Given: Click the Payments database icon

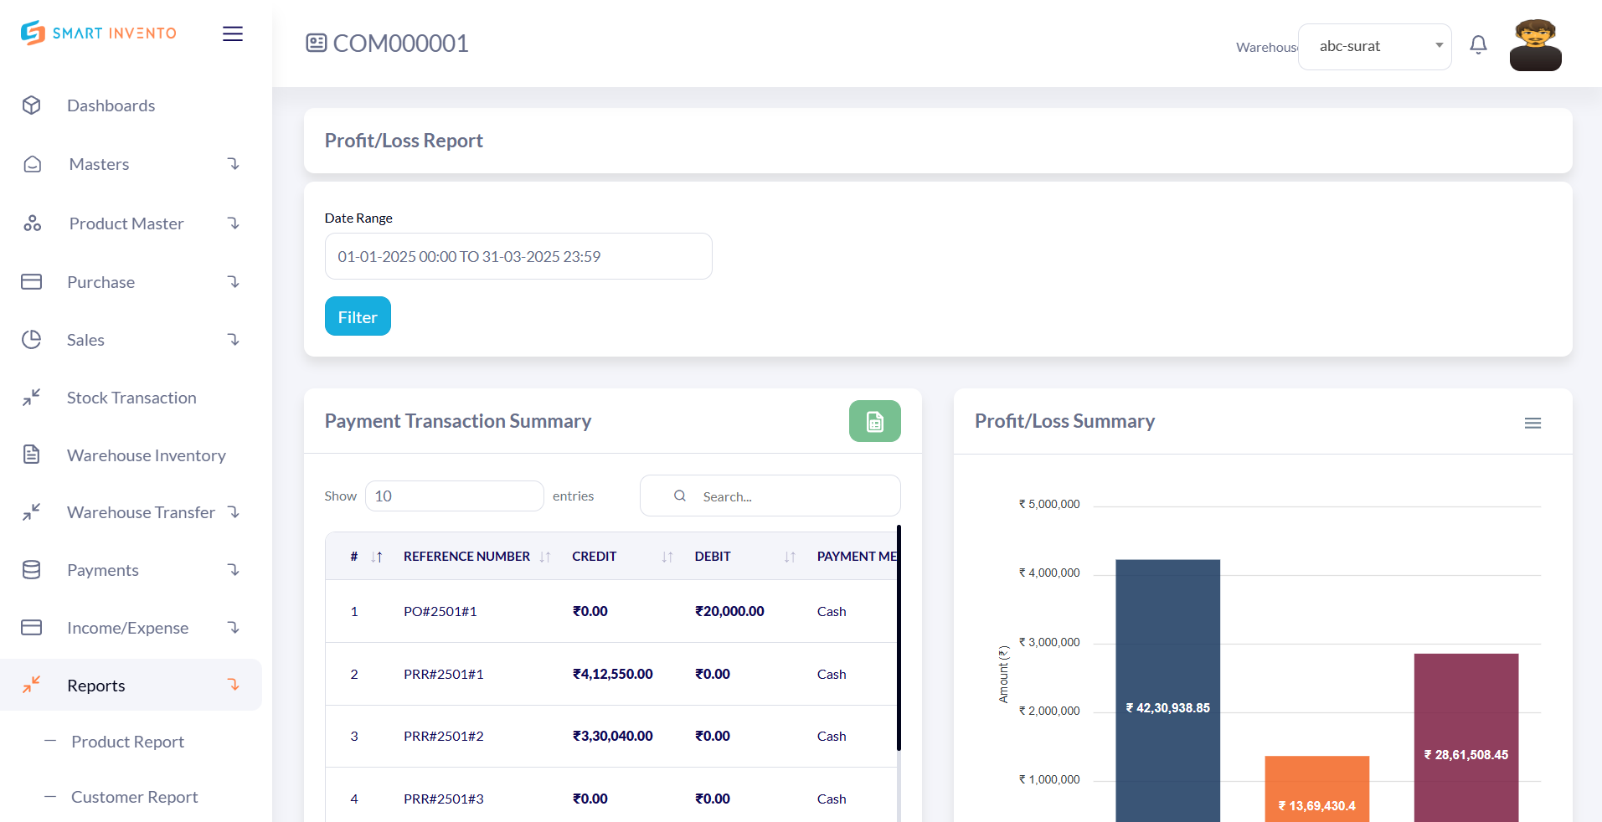Looking at the screenshot, I should pos(32,570).
